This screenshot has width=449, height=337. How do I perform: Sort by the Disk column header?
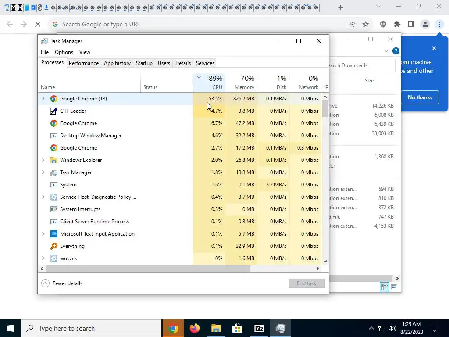[x=274, y=83]
